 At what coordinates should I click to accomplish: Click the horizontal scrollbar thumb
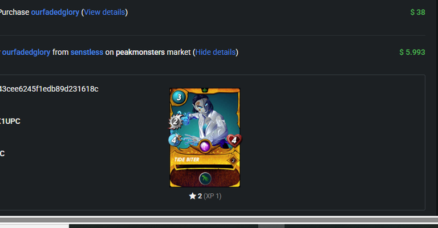(271, 226)
